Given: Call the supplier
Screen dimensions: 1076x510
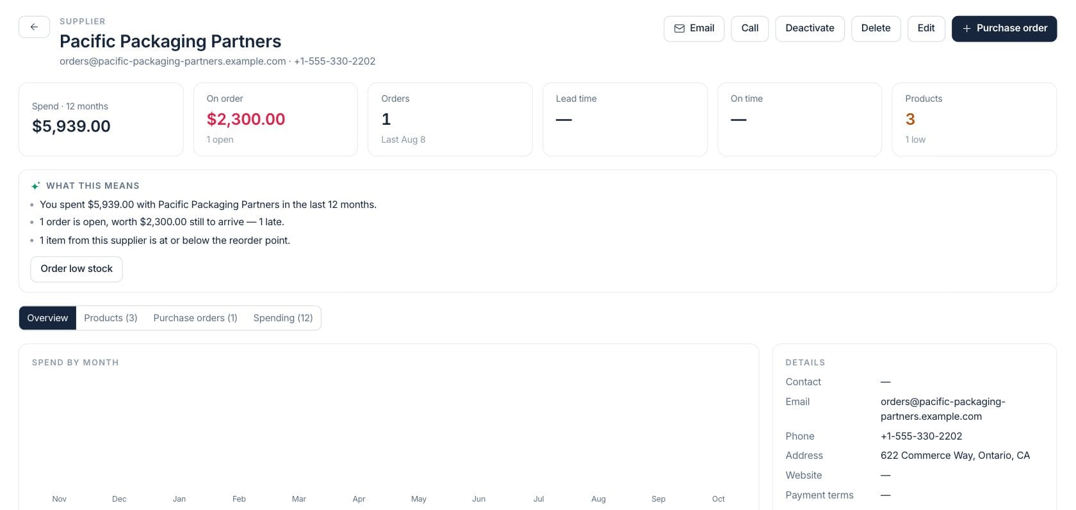Looking at the screenshot, I should (749, 28).
